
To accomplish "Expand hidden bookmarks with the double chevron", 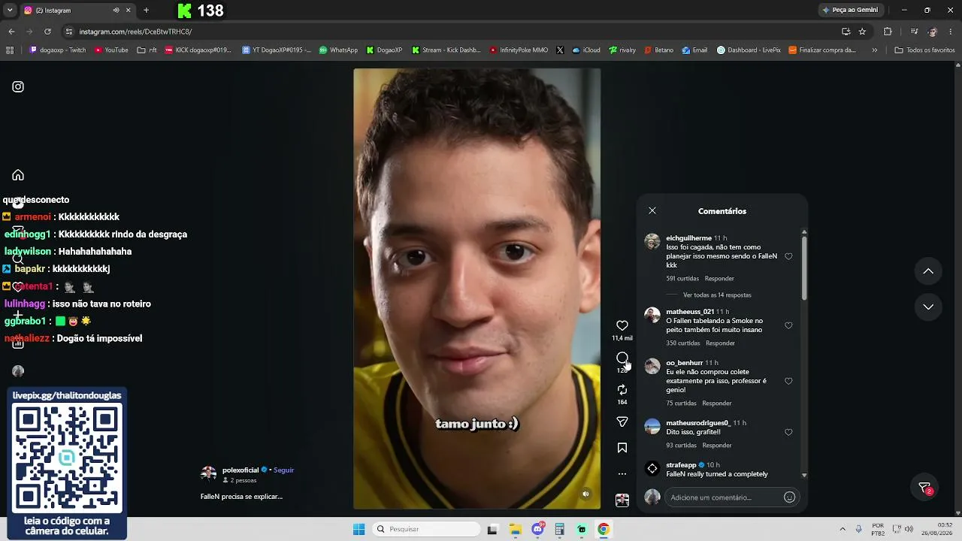I will [874, 50].
